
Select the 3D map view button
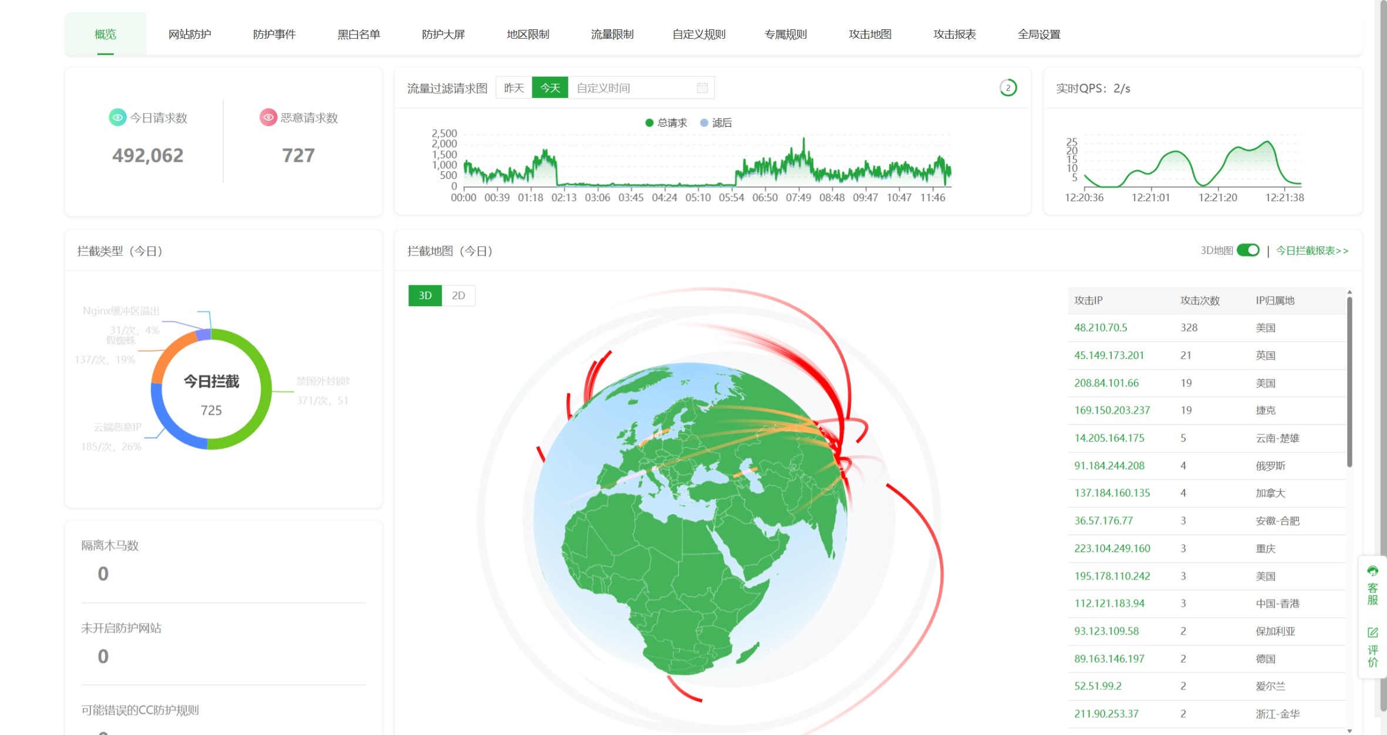[x=425, y=296]
